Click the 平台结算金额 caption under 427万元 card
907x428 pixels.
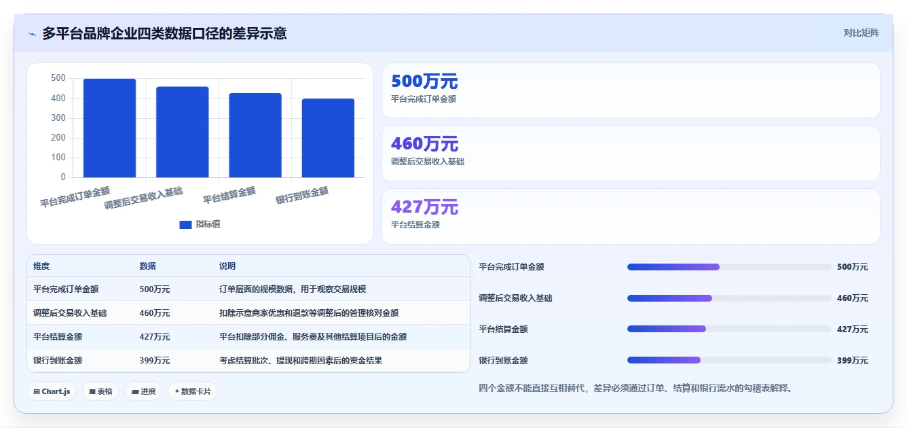[415, 224]
